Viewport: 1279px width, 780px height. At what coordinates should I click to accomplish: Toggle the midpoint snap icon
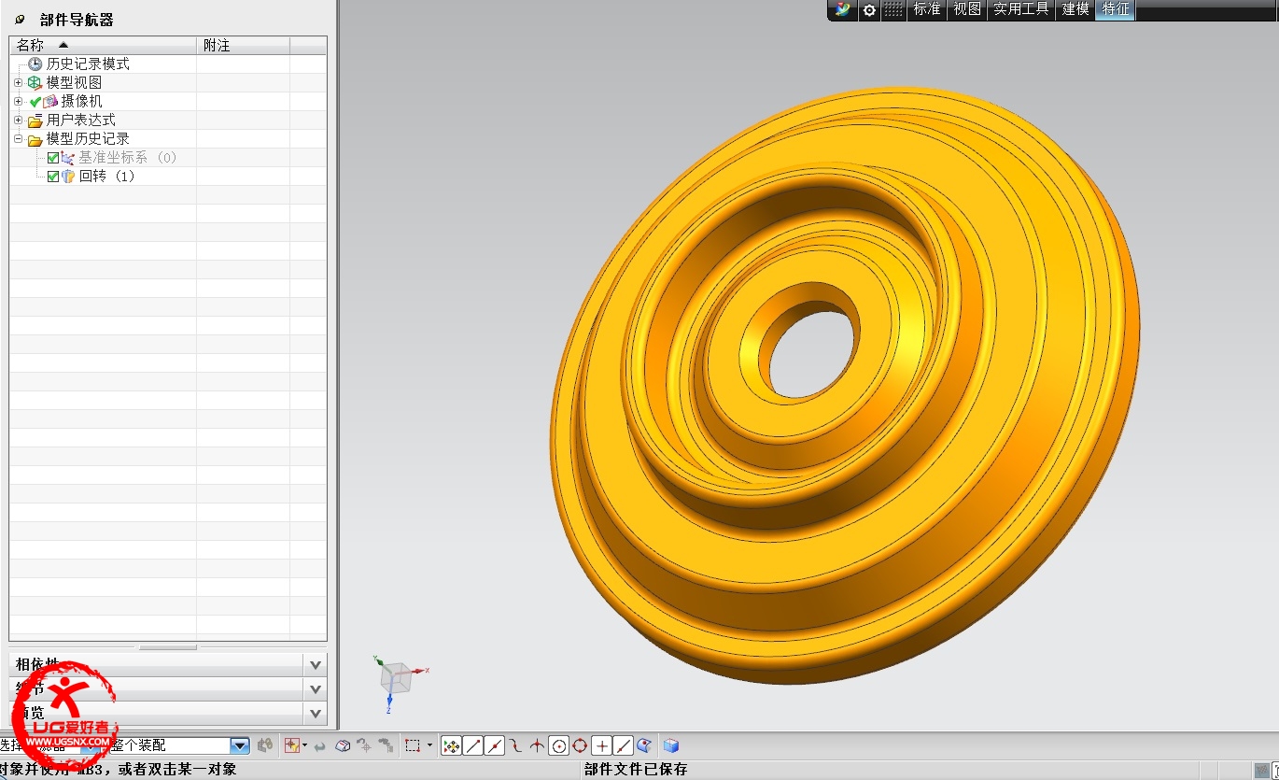tap(495, 745)
